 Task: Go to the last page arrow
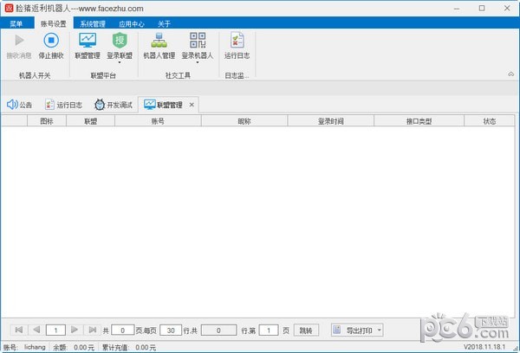coord(93,330)
